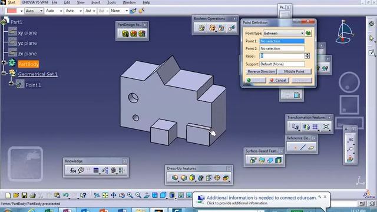Image resolution: width=377 pixels, height=212 pixels.
Task: Click the Support field showing Default (None)
Action: 282,64
